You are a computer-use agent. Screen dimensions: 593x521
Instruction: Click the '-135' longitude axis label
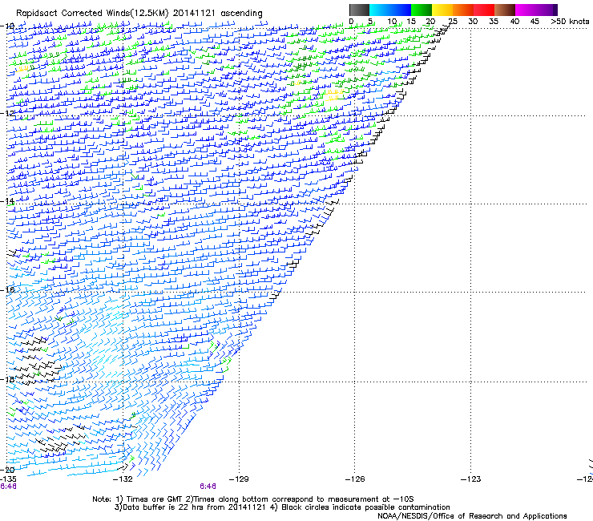[8, 479]
